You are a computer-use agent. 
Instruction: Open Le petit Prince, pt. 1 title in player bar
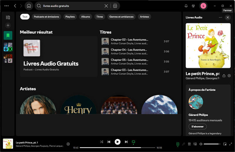(x=27, y=143)
